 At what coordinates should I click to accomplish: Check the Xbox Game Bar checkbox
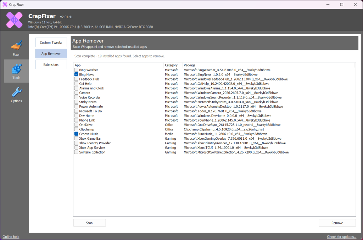(76, 138)
